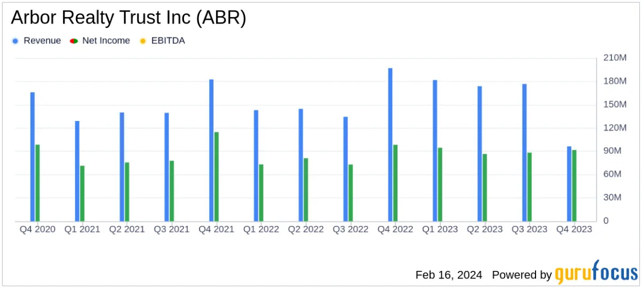This screenshot has width=642, height=288.
Task: Toggle the EBITDA legend entry
Action: (x=167, y=41)
